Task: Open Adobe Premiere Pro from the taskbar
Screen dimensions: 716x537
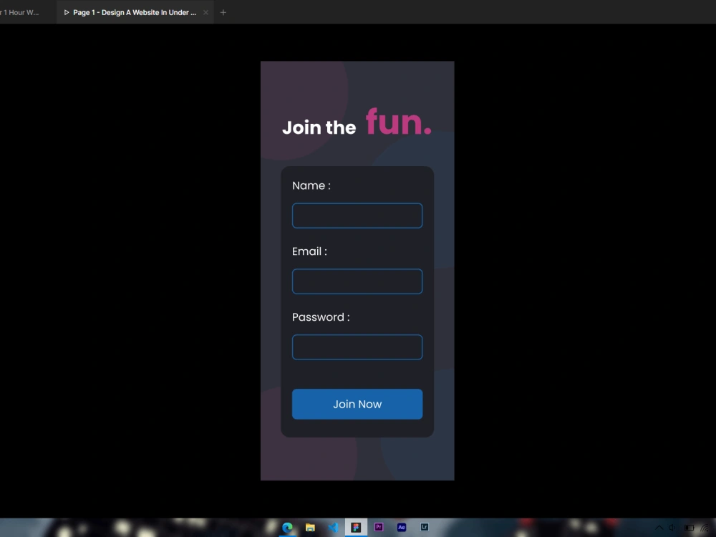Action: pyautogui.click(x=379, y=527)
